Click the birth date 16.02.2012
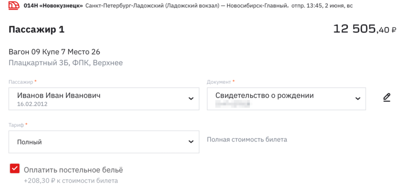This screenshot has height=185, width=404. (x=32, y=104)
